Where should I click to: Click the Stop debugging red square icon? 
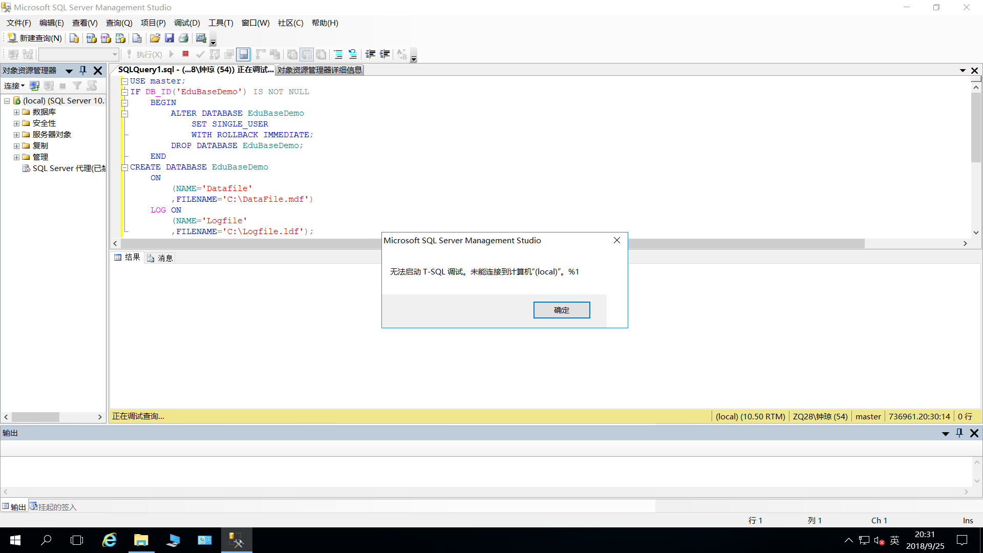coord(185,54)
